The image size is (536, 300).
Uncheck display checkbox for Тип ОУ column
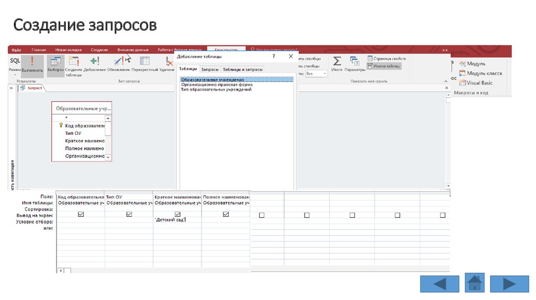pos(129,214)
